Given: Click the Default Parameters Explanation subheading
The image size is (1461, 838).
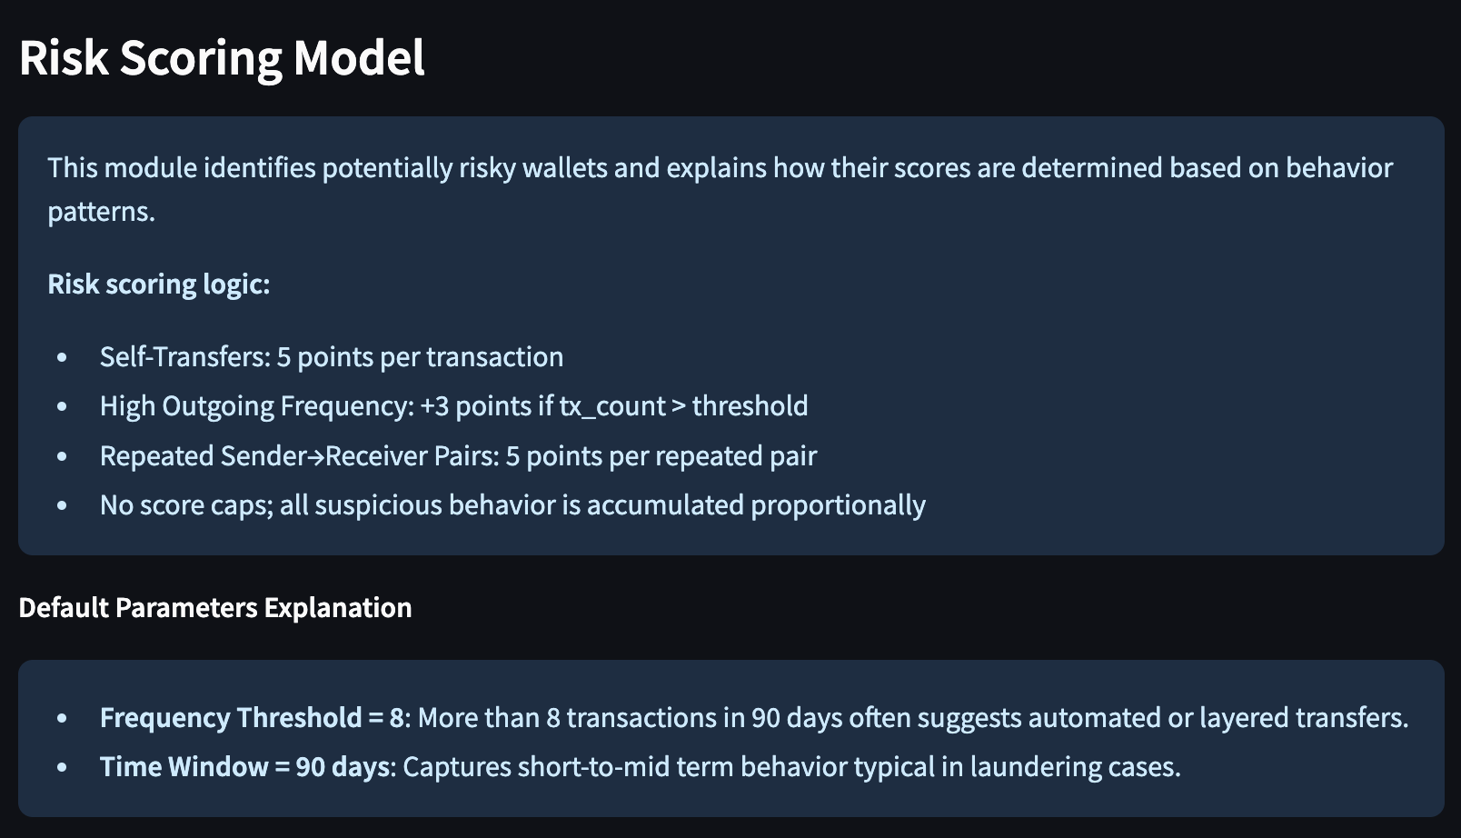Looking at the screenshot, I should pyautogui.click(x=215, y=607).
